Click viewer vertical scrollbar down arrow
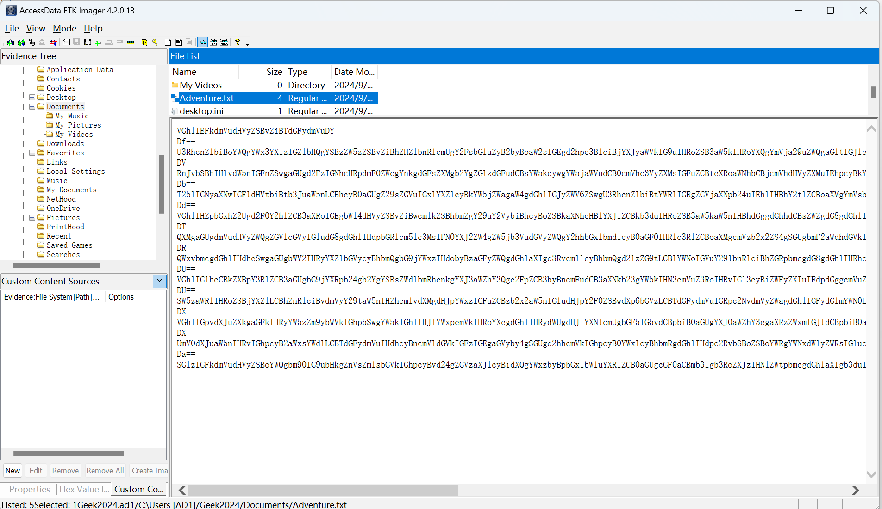Viewport: 882px width, 509px height. click(871, 474)
